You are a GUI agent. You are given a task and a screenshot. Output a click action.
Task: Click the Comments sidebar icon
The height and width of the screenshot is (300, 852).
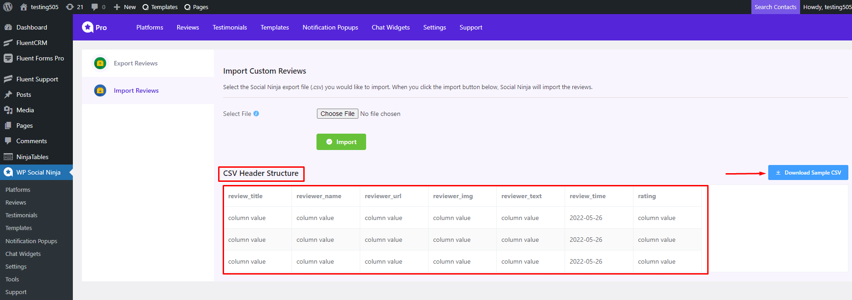click(8, 141)
